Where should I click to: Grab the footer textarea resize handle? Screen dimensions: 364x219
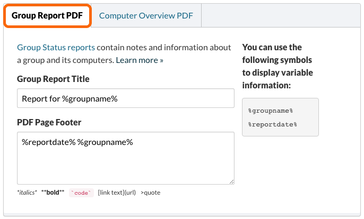[x=232, y=182]
